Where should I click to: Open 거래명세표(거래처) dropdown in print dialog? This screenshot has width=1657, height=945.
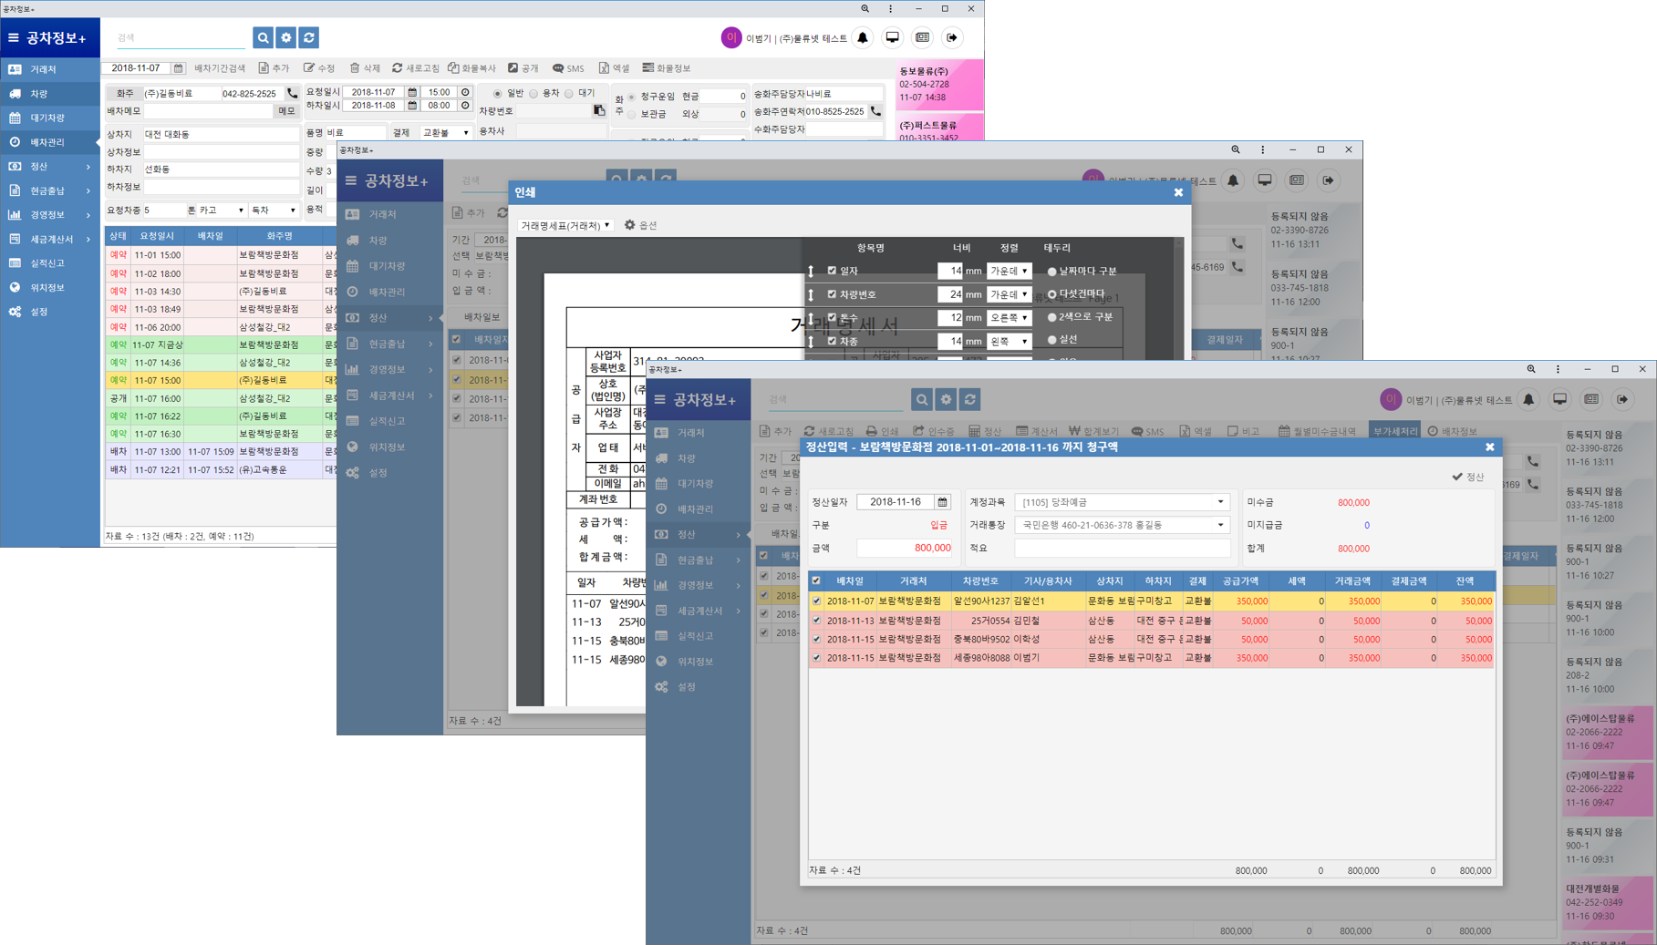coord(565,225)
